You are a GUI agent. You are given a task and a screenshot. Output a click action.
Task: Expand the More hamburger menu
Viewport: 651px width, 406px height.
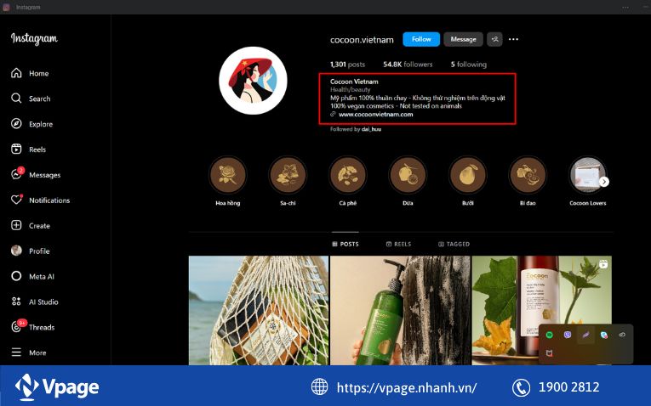(x=16, y=352)
